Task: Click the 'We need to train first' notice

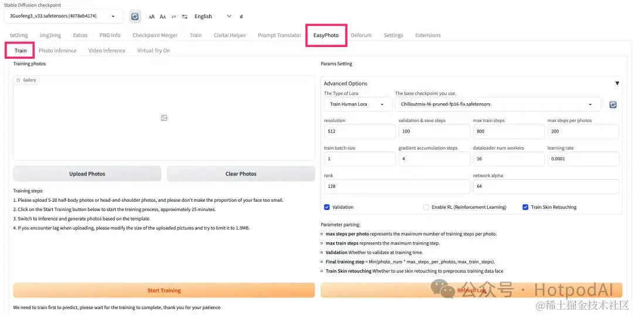Action: (x=117, y=307)
